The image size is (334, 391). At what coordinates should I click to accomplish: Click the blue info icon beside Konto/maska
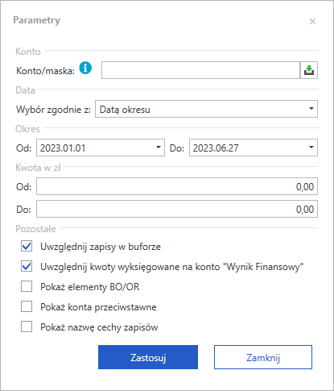(x=85, y=68)
